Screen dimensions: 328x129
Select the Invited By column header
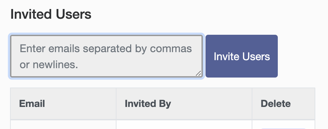pos(184,104)
